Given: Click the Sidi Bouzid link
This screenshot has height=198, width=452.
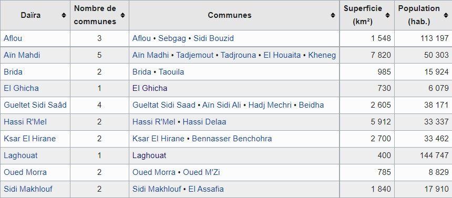Looking at the screenshot, I should pyautogui.click(x=213, y=38).
